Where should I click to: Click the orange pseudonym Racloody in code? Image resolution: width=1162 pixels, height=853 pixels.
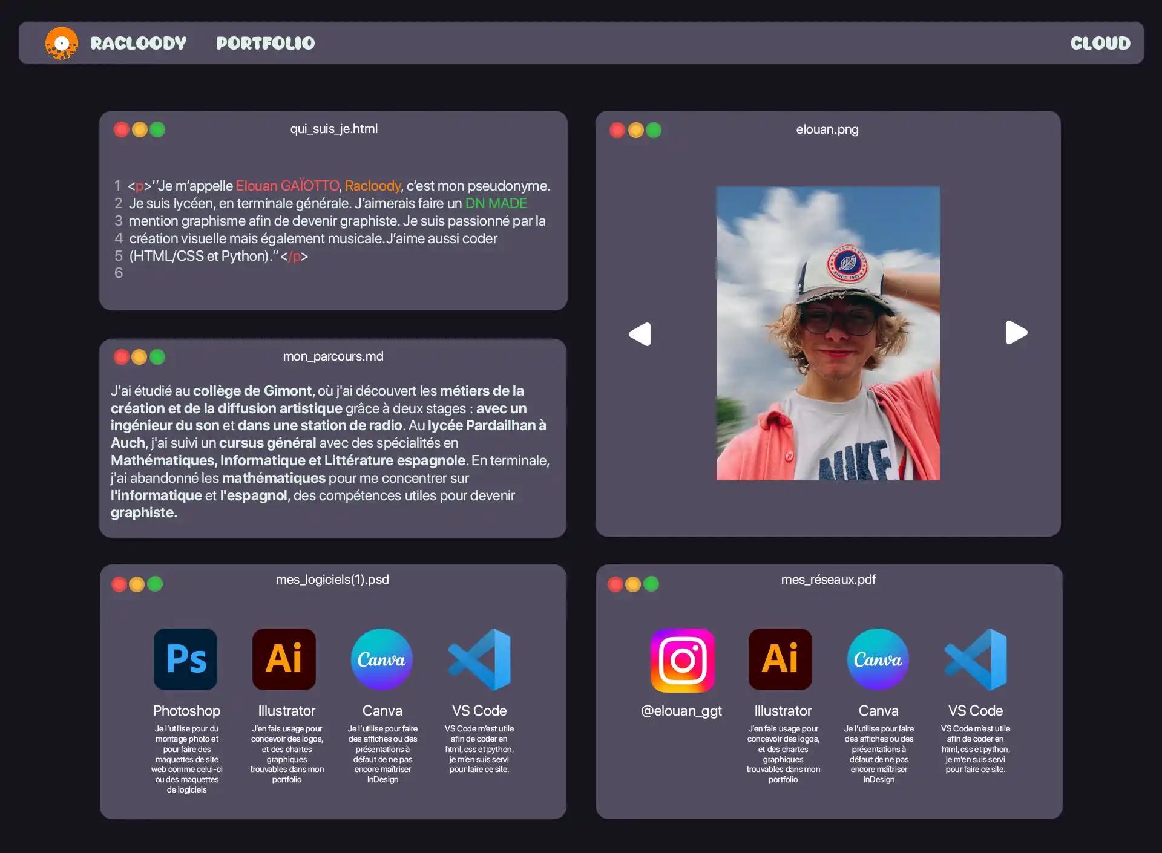(x=373, y=186)
